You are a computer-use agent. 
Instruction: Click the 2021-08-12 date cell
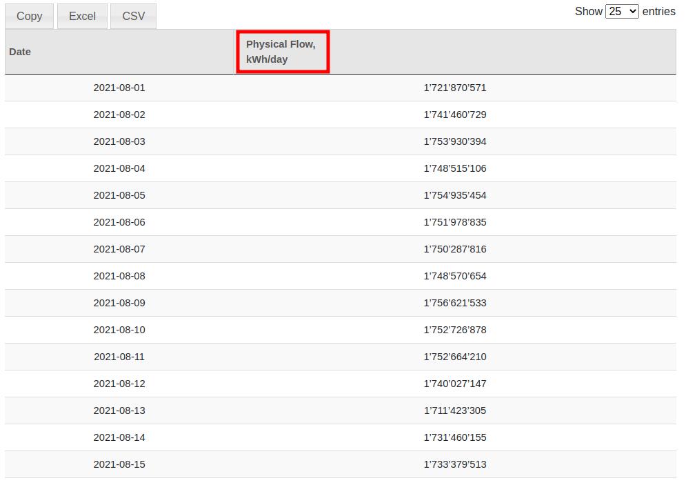(119, 384)
